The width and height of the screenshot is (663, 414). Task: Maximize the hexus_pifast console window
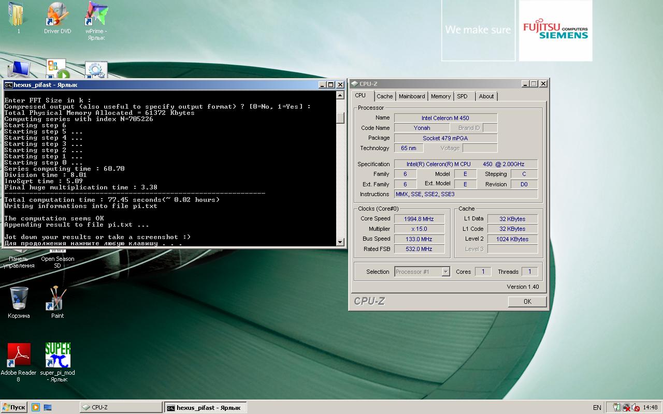point(331,85)
